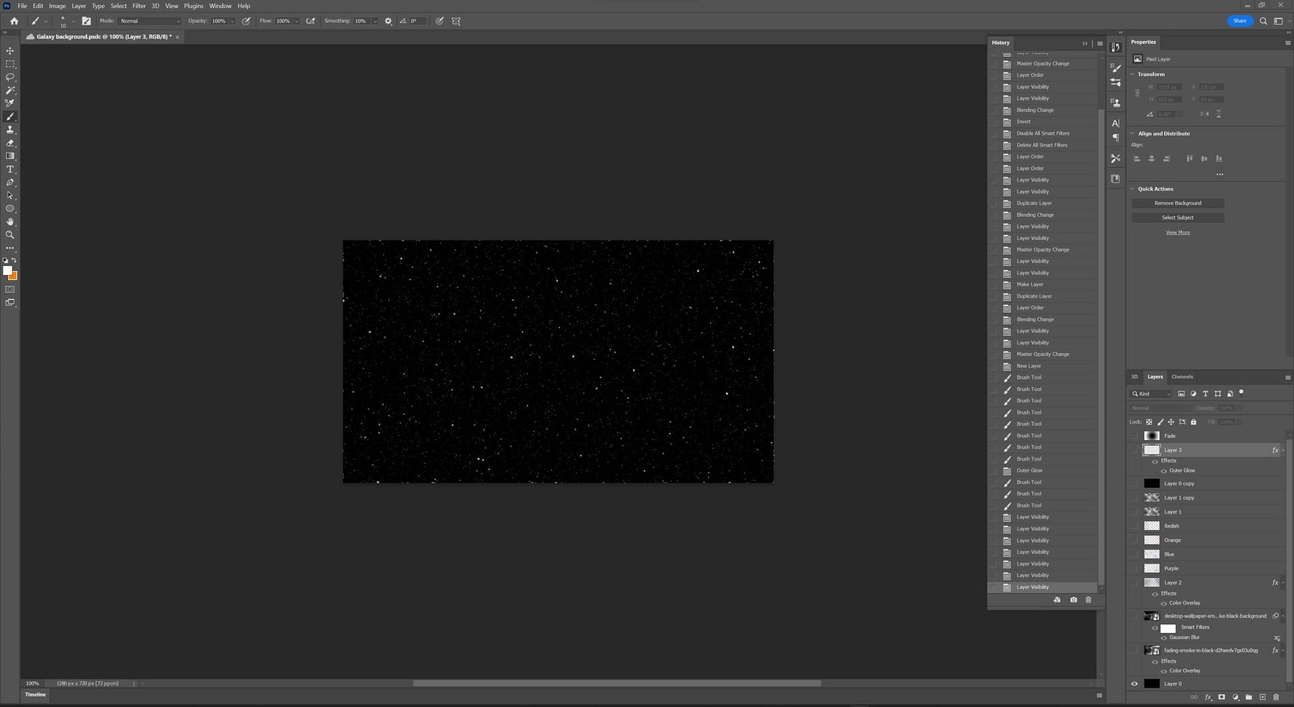The image size is (1294, 707).
Task: Select the Zoom tool
Action: tap(10, 235)
